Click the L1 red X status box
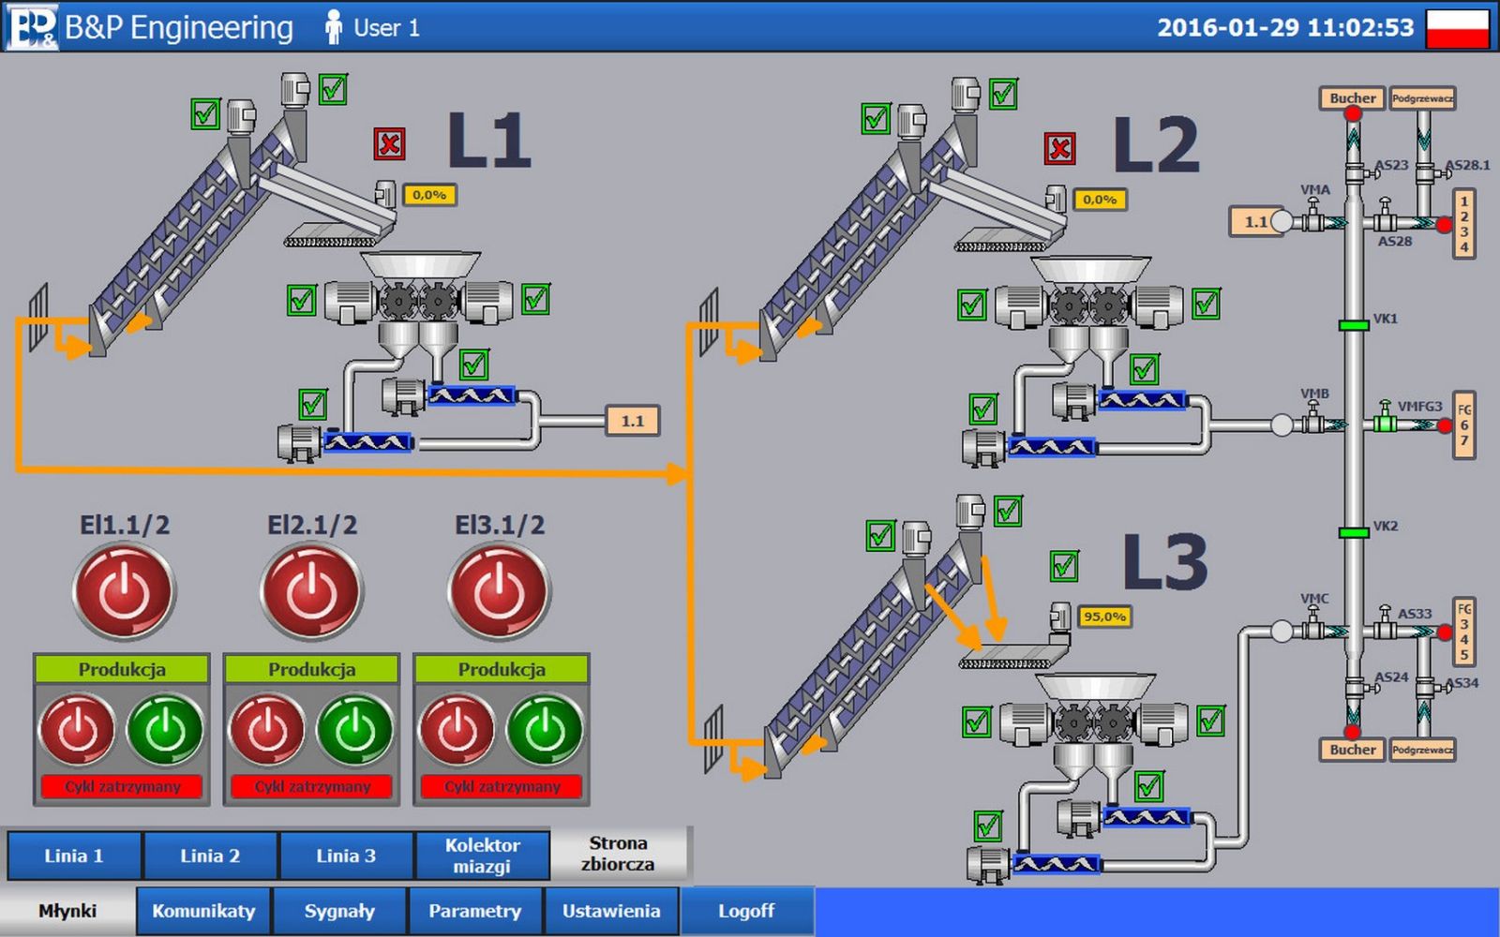The image size is (1500, 937). pos(389,144)
